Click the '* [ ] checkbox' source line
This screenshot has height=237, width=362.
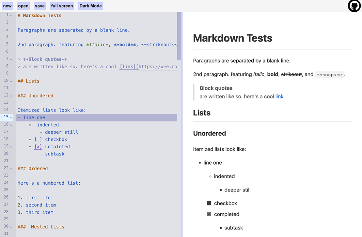point(48,139)
